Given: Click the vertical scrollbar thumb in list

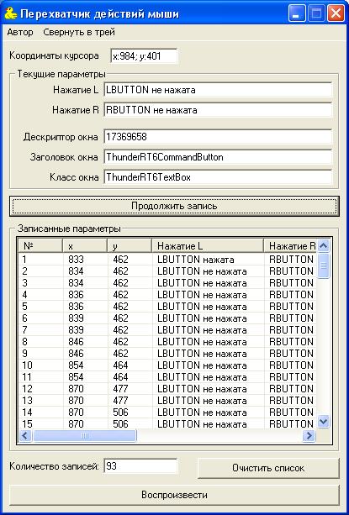Looking at the screenshot, I should point(324,265).
